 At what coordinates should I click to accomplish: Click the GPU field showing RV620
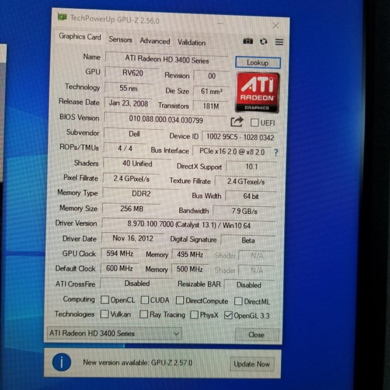[133, 73]
